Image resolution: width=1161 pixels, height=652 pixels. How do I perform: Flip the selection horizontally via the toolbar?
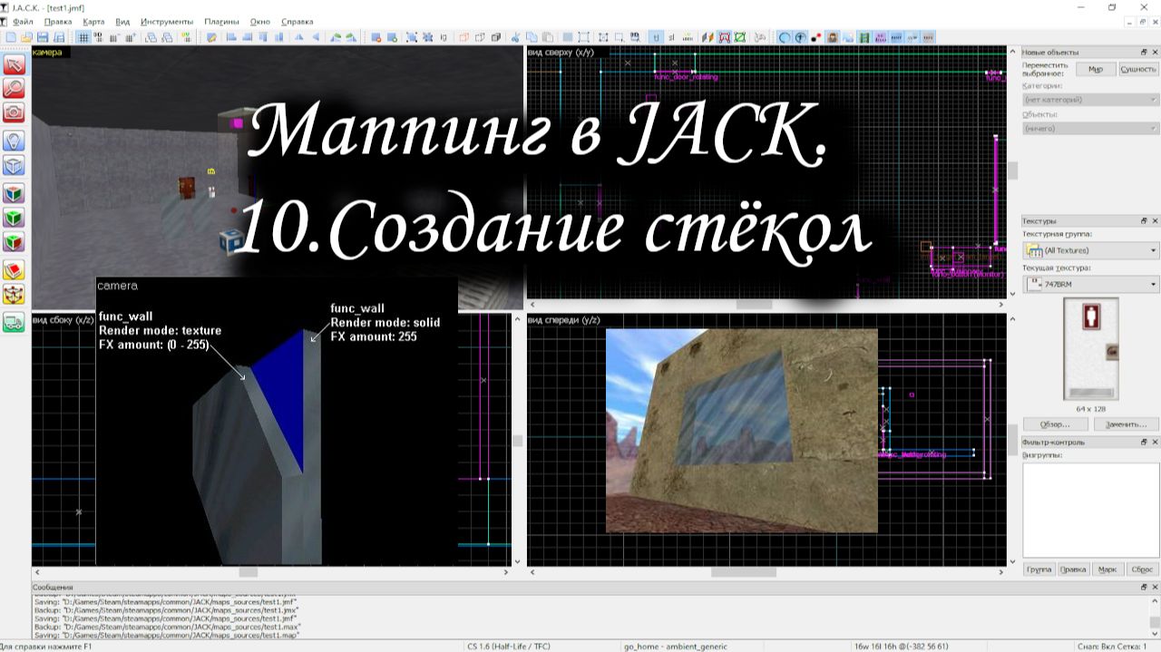click(x=299, y=37)
